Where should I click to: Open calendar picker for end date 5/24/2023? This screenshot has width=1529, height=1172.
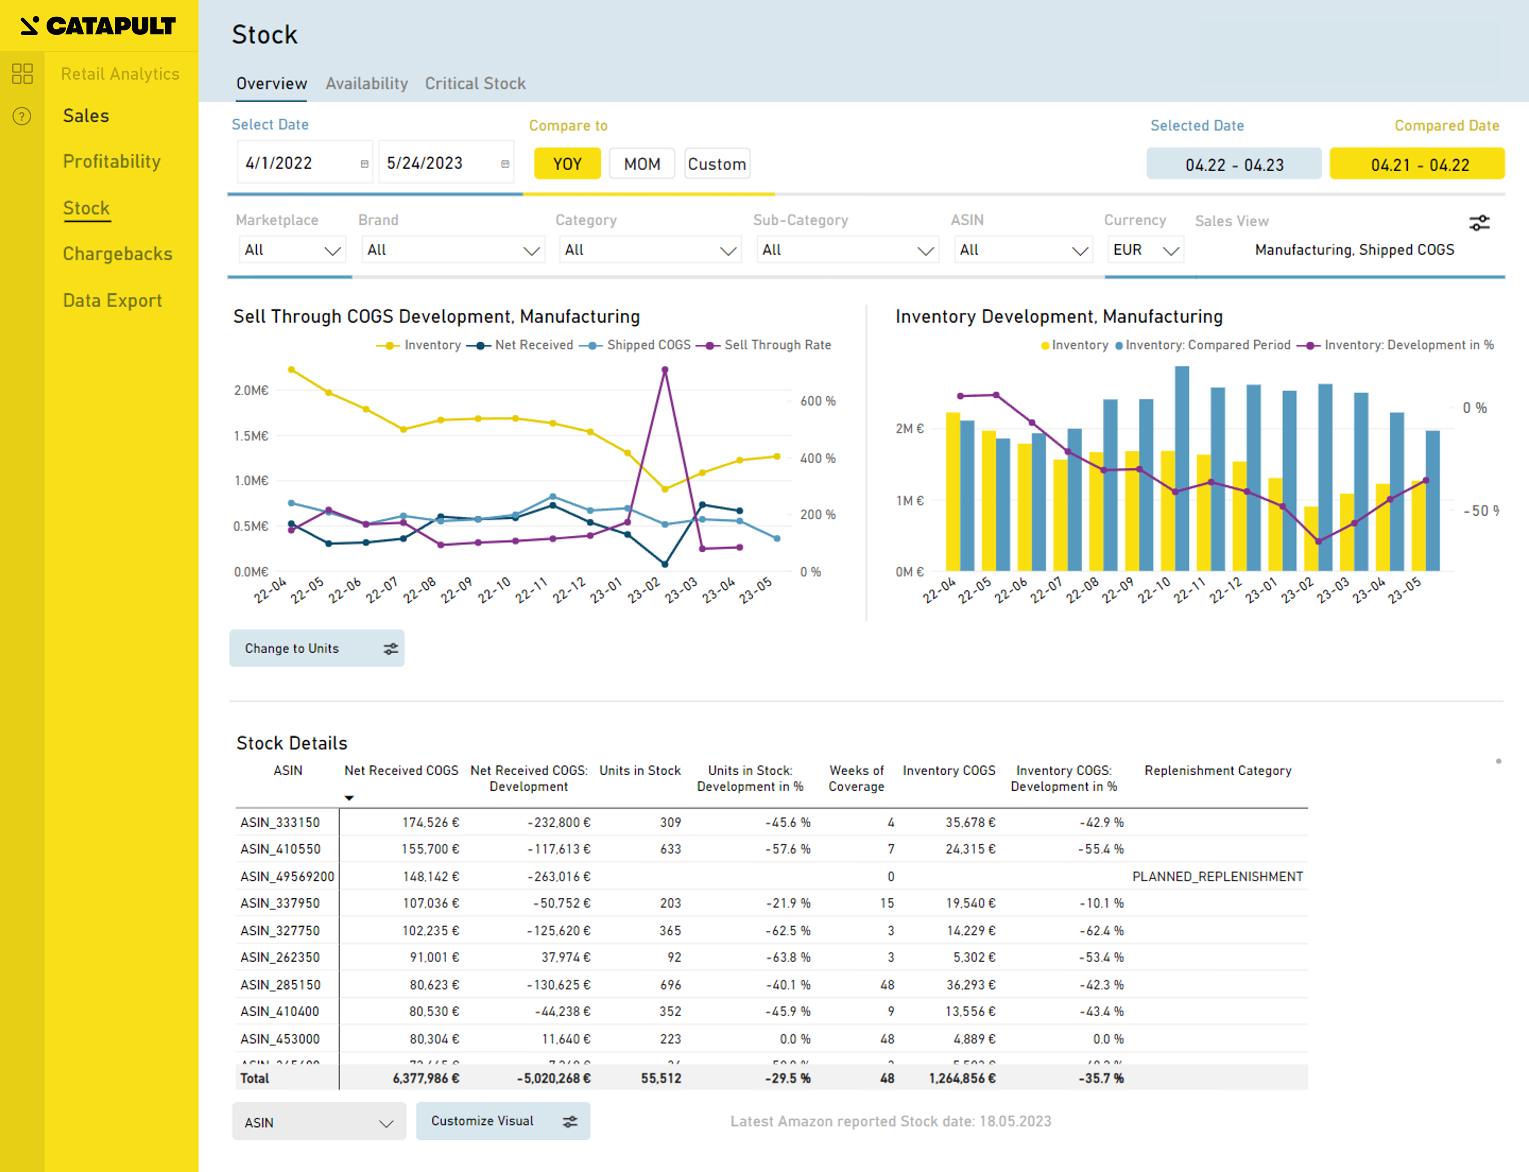coord(505,164)
